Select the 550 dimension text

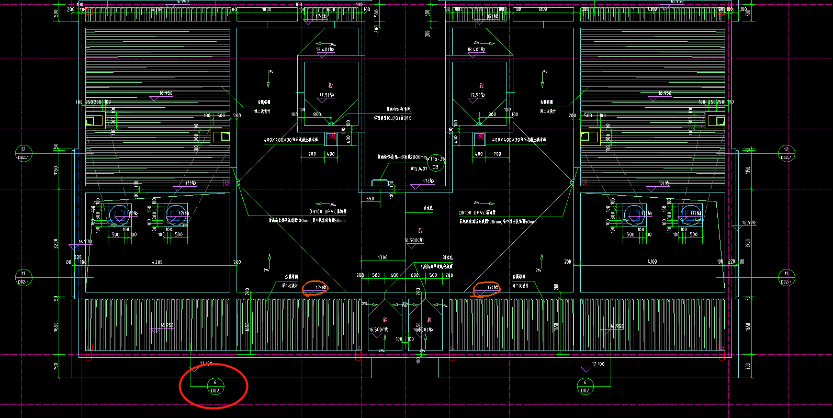click(x=370, y=199)
